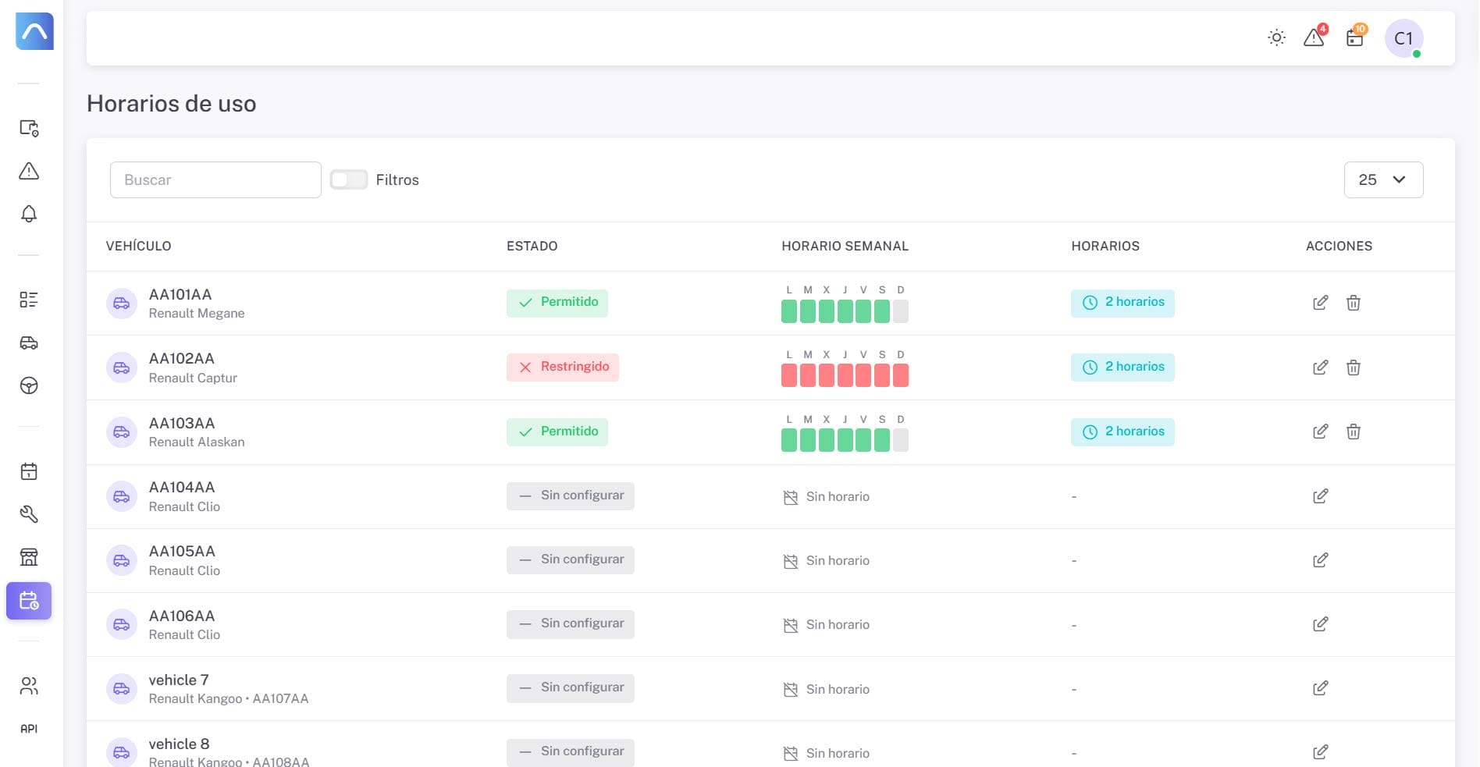Click the app logo in sidebar
The width and height of the screenshot is (1480, 767).
[x=34, y=31]
